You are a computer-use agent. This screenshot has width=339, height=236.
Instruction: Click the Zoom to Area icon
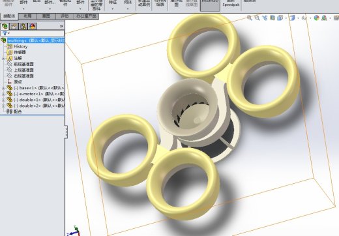(x=257, y=18)
